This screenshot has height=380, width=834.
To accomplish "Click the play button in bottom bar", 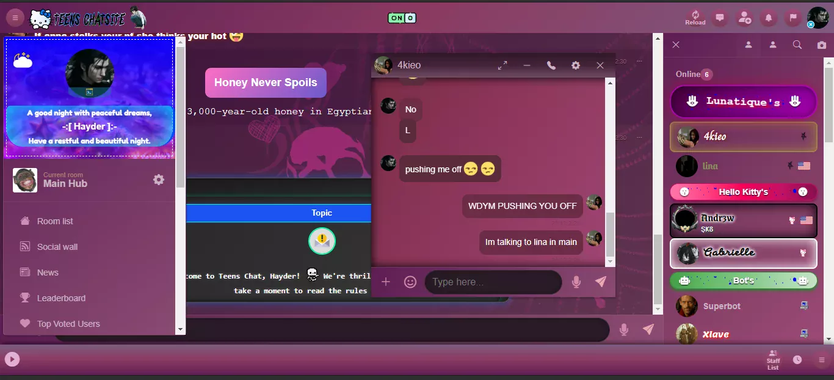I will 12,359.
